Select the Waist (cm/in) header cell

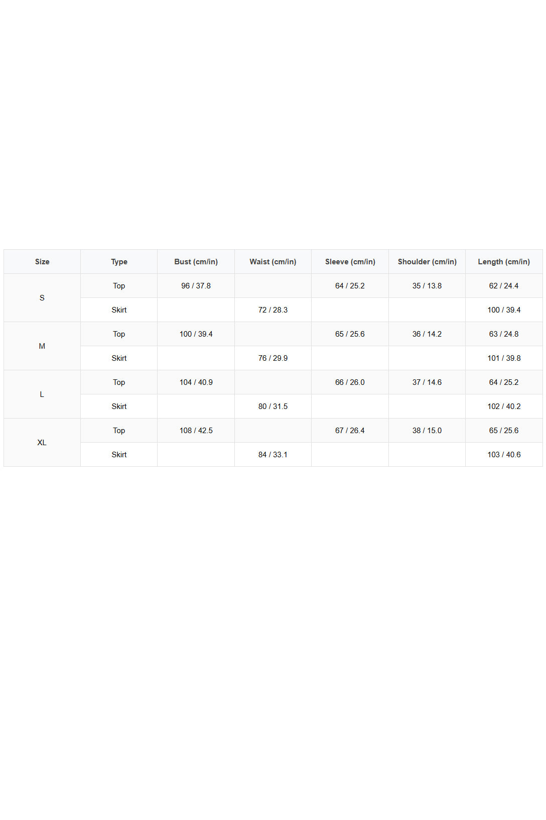tap(273, 262)
